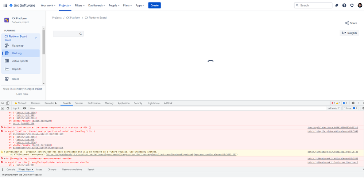Click the console Filter input

[178, 108]
